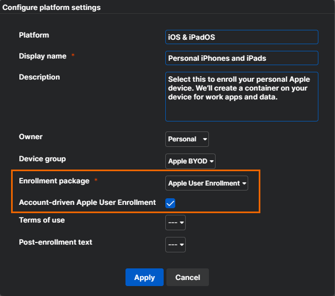Expand the Post-enrollment text dropdown
The image size is (335, 296).
[x=175, y=245]
